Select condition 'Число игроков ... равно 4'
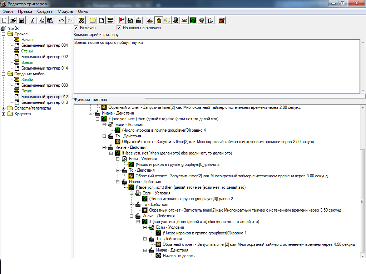 click(x=164, y=130)
